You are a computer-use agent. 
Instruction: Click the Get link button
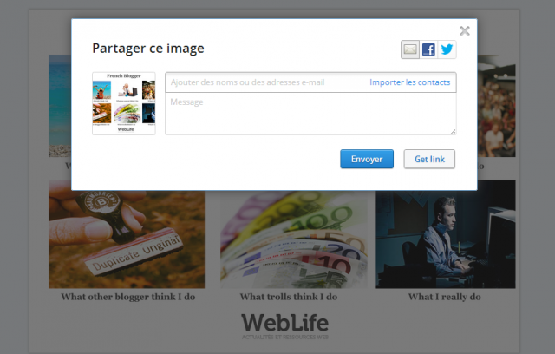point(429,159)
